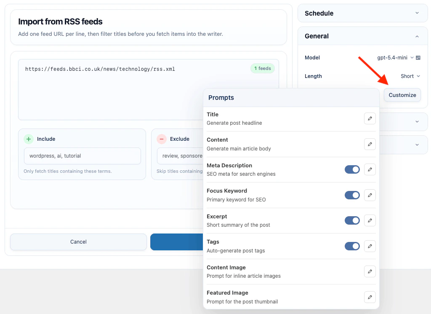Edit the Content prompt

[370, 144]
